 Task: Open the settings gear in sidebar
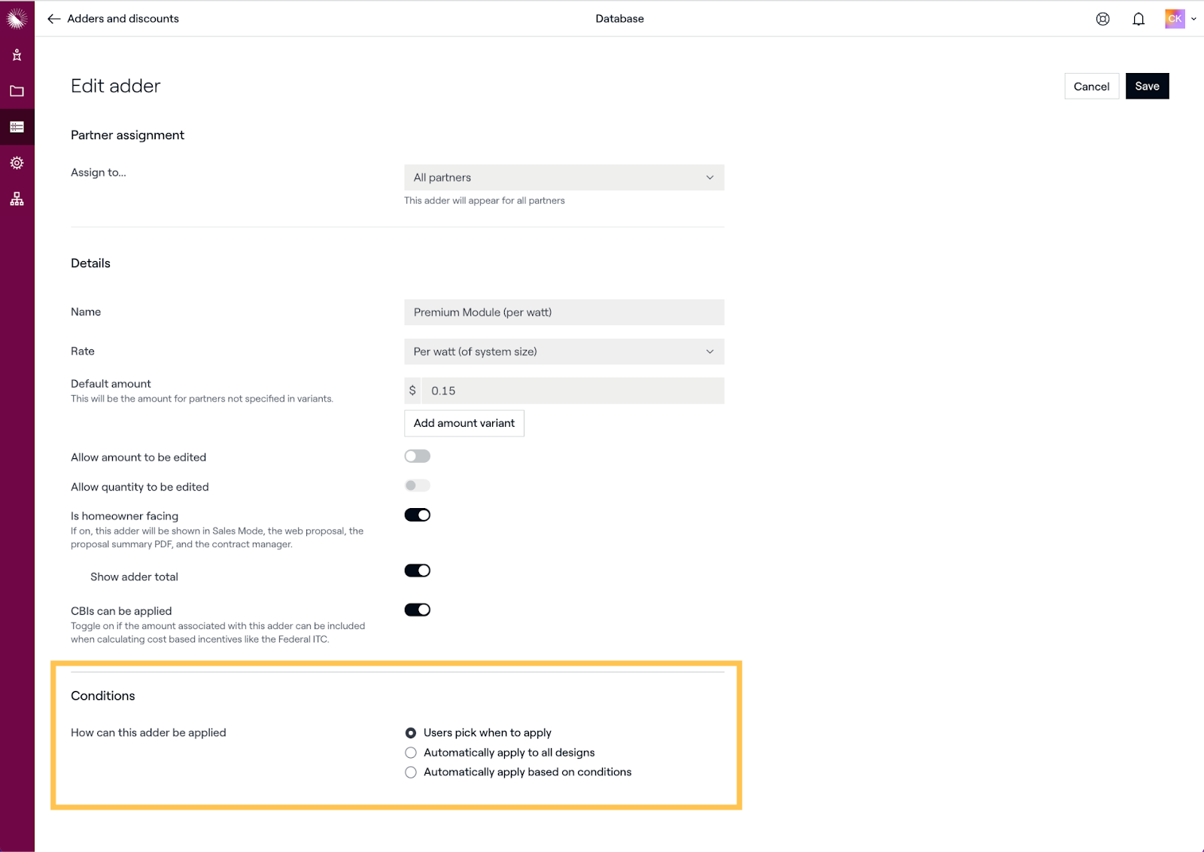17,163
